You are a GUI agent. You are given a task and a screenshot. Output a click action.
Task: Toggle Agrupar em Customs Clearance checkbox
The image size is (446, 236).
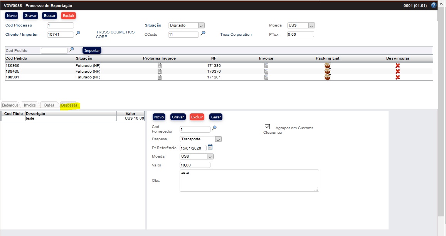(x=267, y=127)
